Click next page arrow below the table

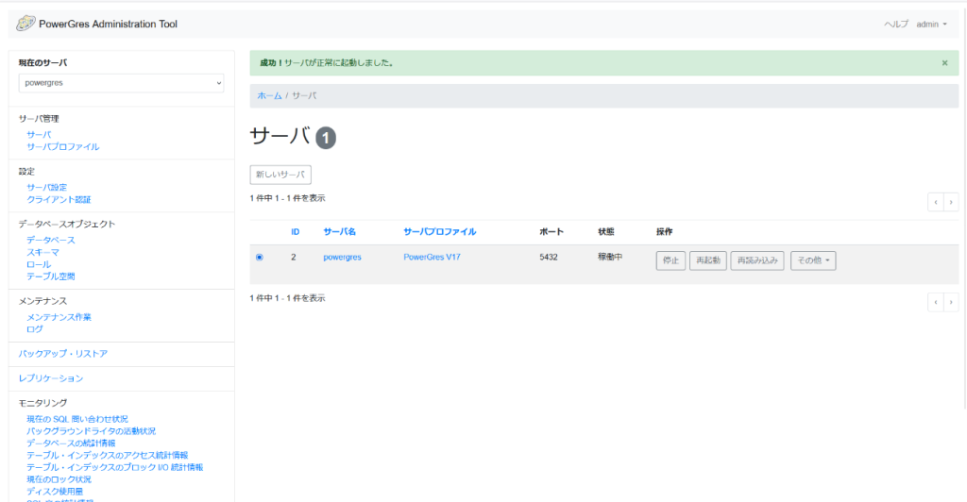(951, 302)
